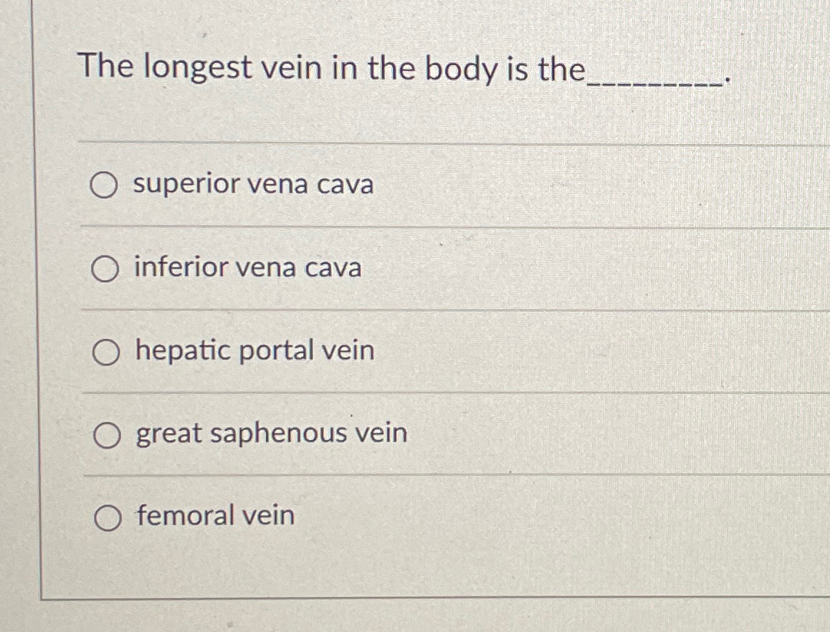Click the 'inferior vena cava' answer label
830x632 pixels.
(x=248, y=267)
